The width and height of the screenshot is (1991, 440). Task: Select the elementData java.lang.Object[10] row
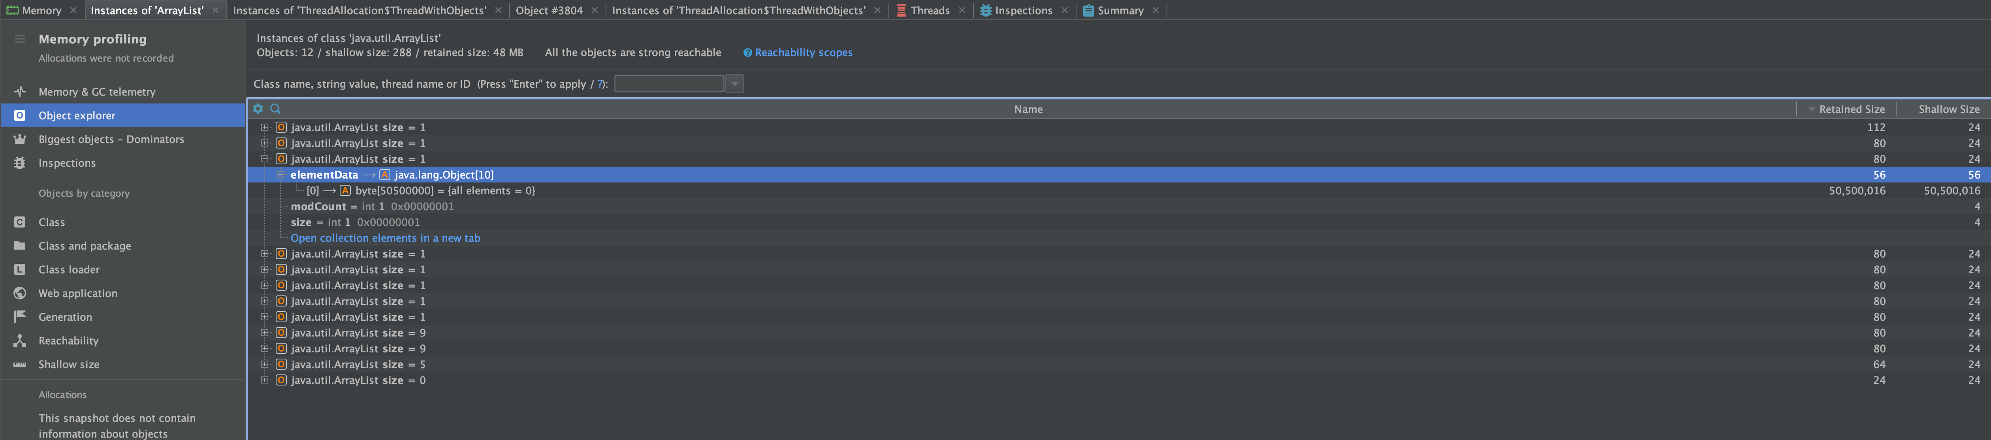point(1118,175)
